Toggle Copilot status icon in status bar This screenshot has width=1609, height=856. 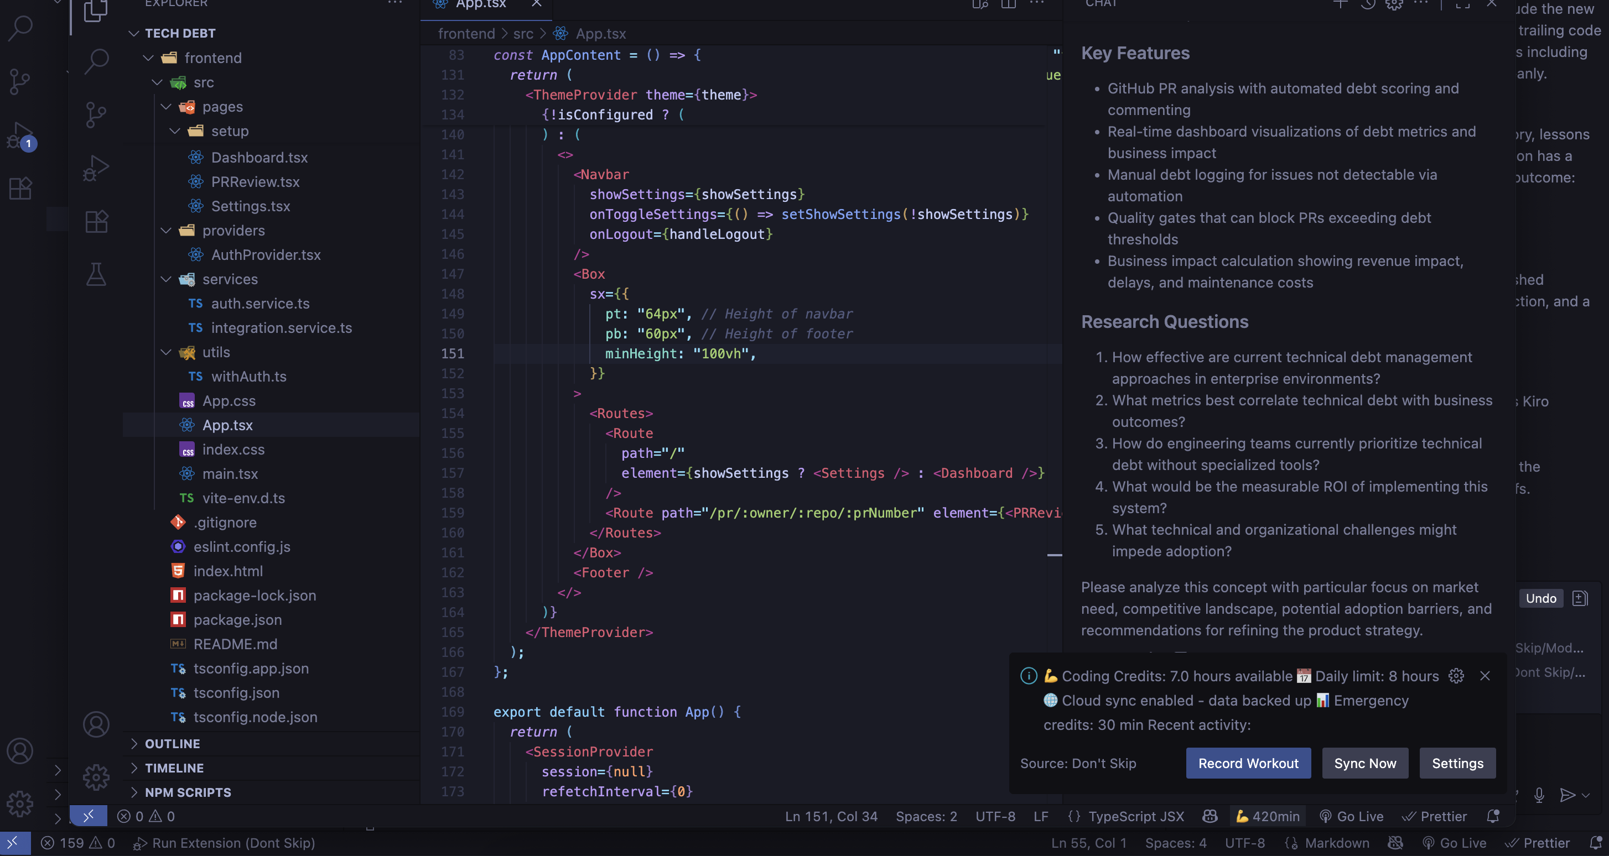(x=1210, y=817)
